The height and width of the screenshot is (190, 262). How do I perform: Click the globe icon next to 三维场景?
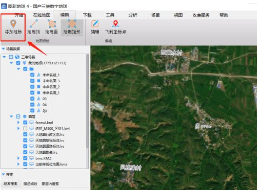point(17,57)
